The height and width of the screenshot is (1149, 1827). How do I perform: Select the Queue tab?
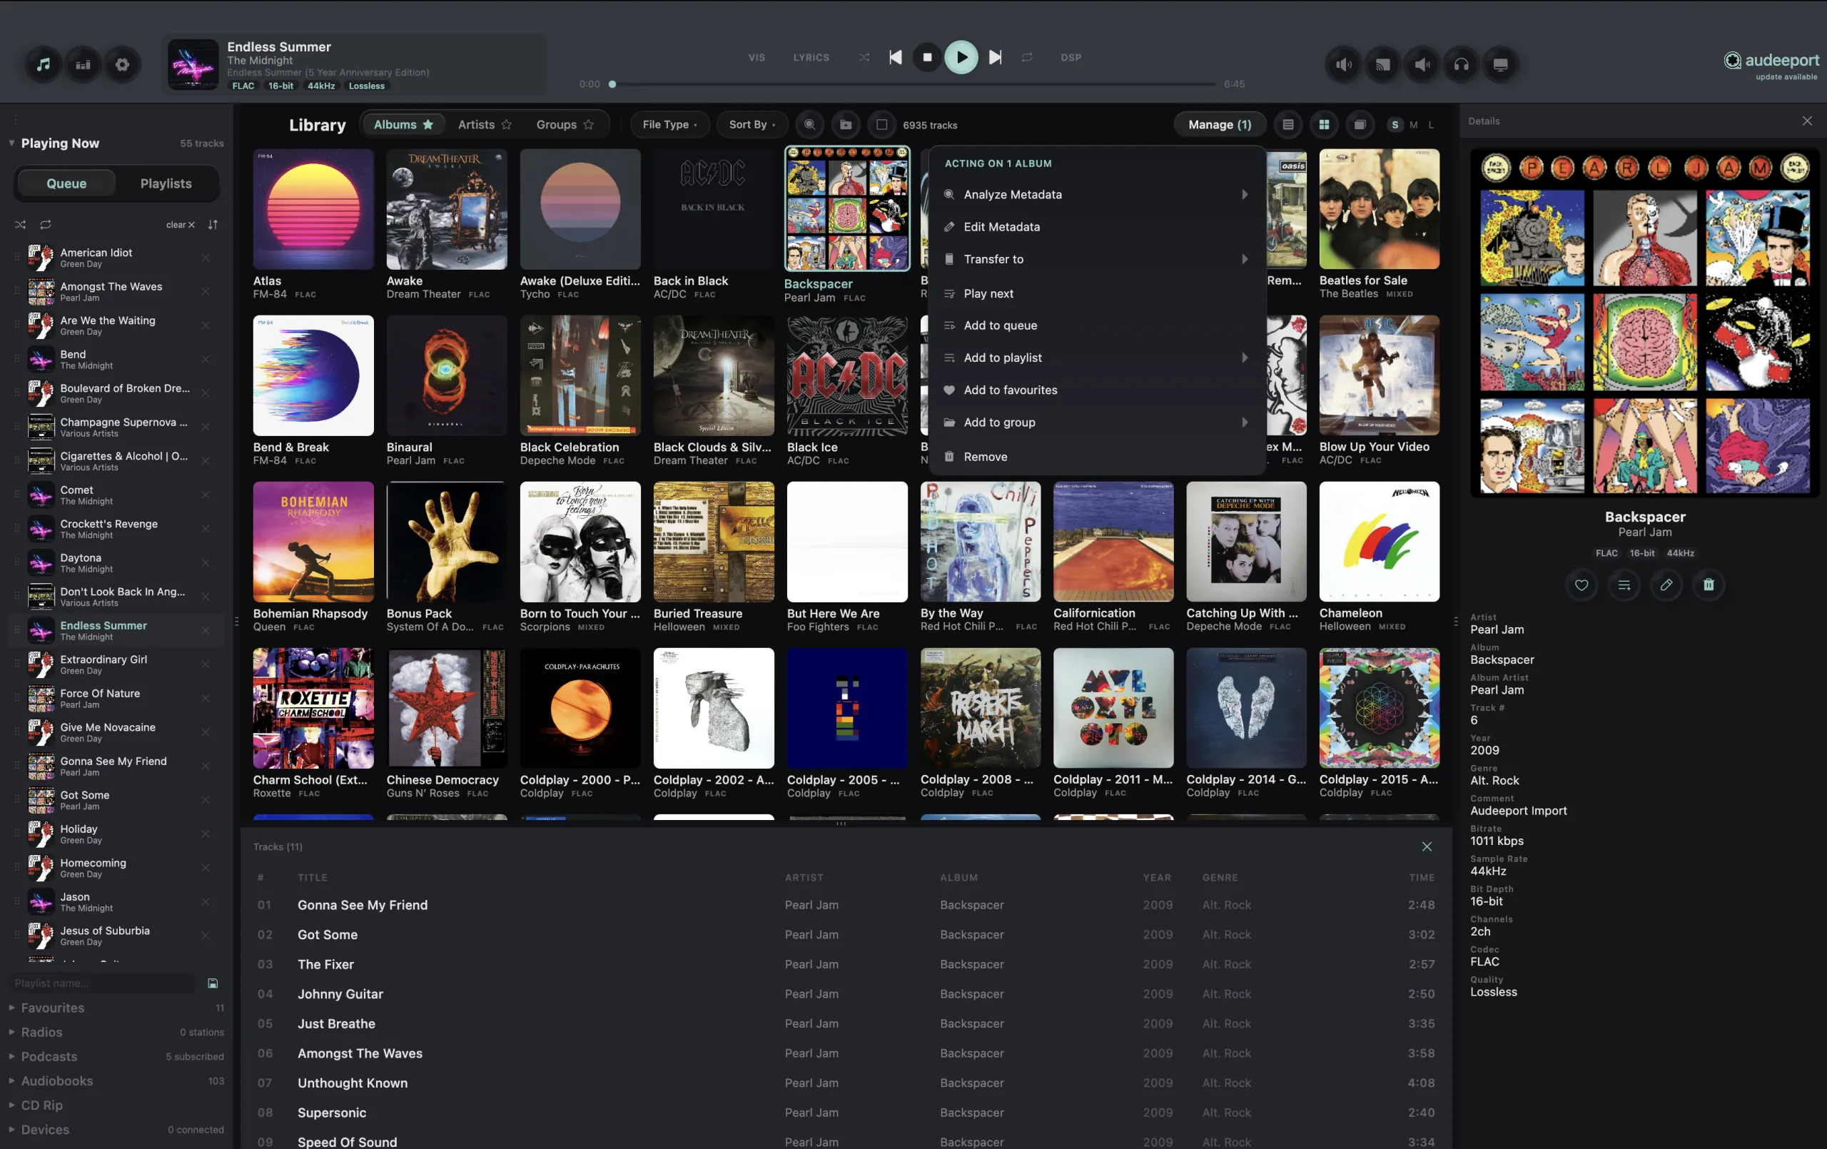(x=66, y=183)
